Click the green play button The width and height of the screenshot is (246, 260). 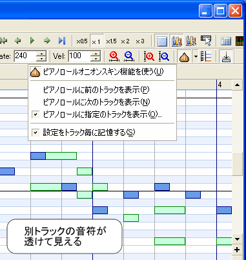tap(32, 40)
